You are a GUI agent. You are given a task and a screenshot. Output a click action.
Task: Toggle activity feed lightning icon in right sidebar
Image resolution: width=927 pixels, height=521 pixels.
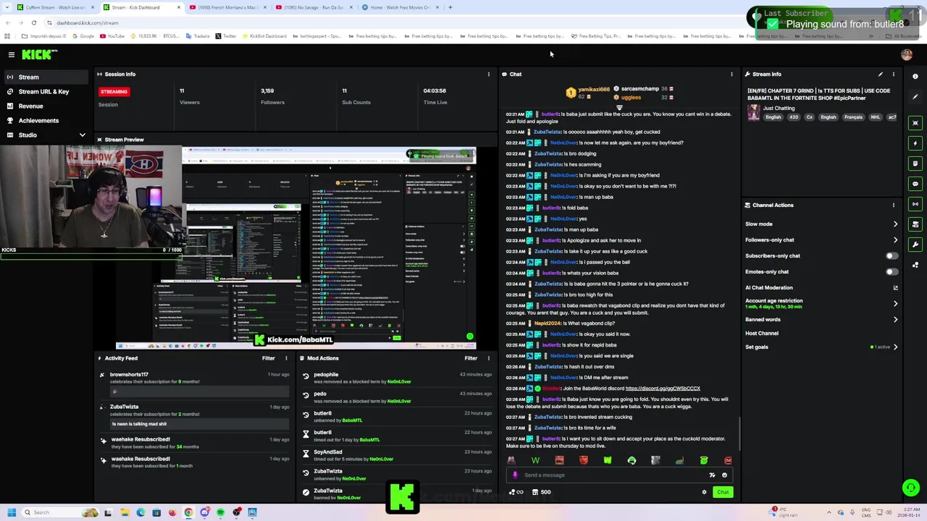coord(915,143)
